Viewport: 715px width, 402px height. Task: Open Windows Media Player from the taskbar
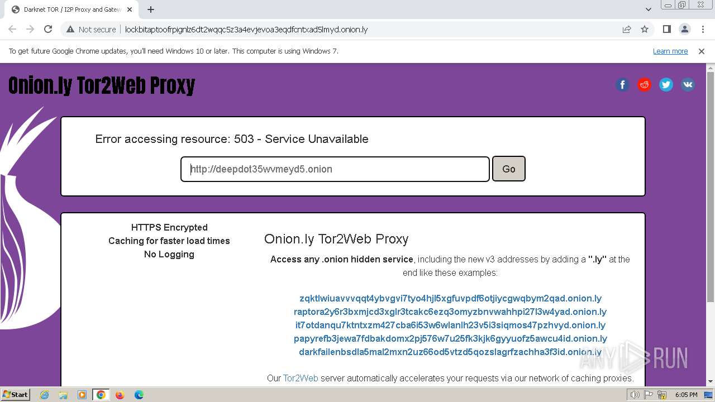click(x=82, y=395)
